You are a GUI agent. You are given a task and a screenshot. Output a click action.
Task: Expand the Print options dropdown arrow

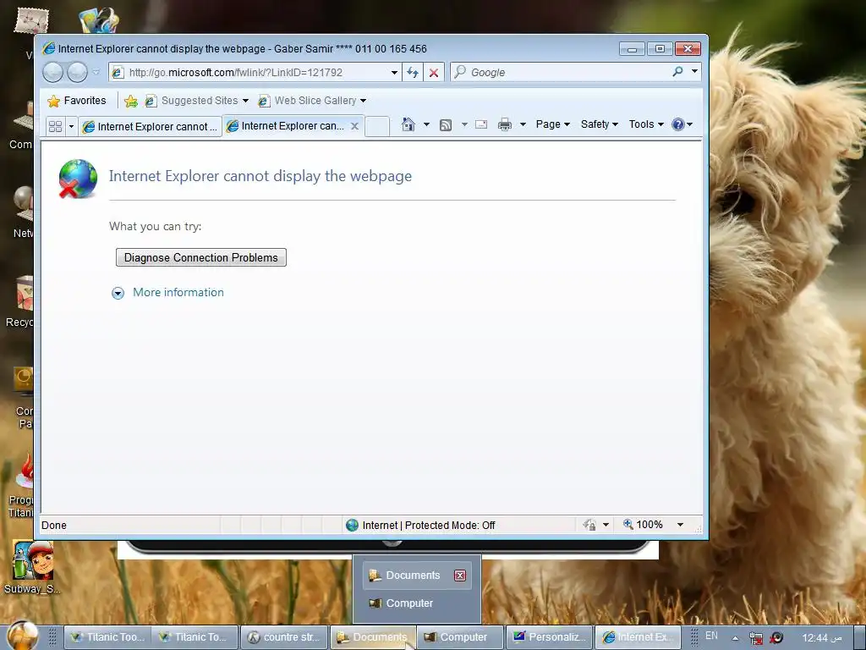tap(523, 124)
